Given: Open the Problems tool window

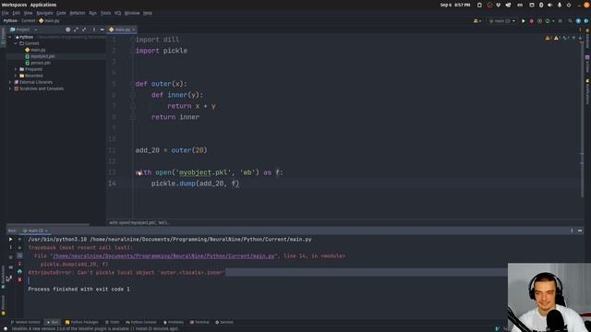Looking at the screenshot, I should point(174,322).
